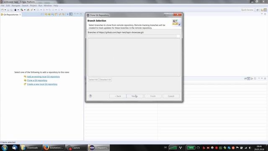Image resolution: width=268 pixels, height=151 pixels.
Task: Open 'Add an existing local Git repository' link
Action: (43, 76)
